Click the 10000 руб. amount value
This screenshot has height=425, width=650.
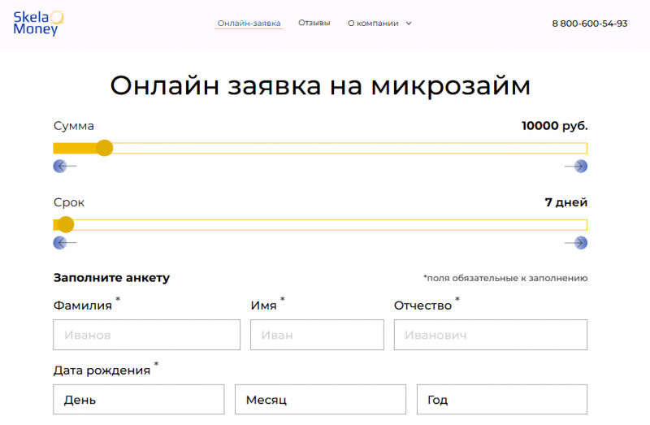555,126
